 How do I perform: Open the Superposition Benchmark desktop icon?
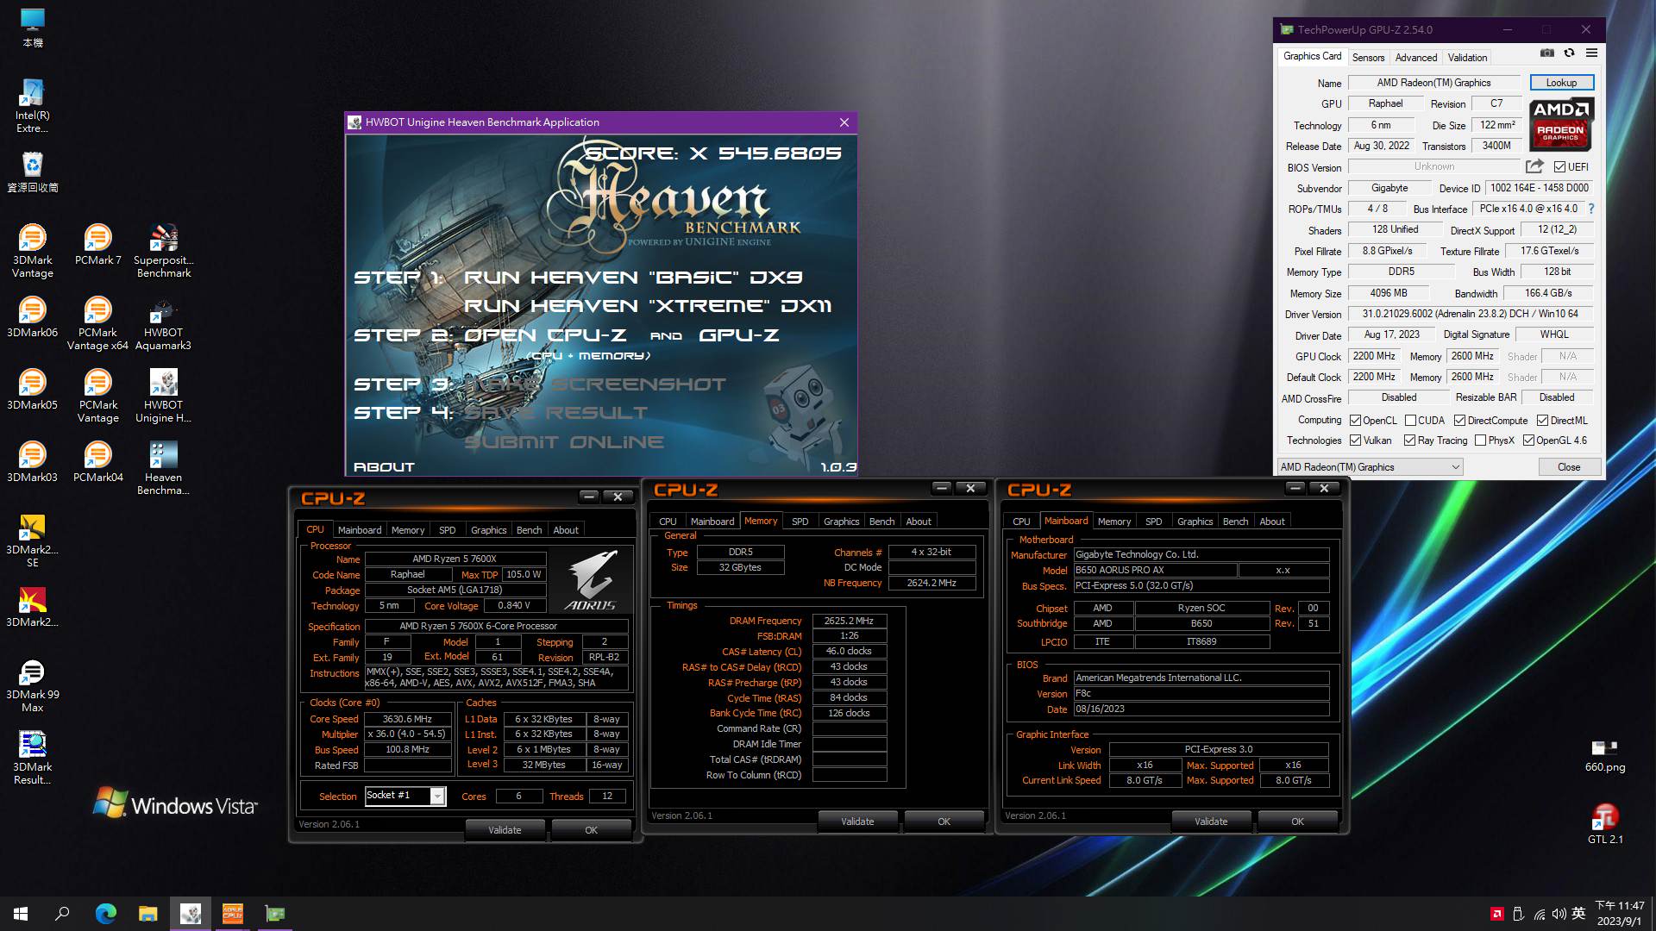164,250
